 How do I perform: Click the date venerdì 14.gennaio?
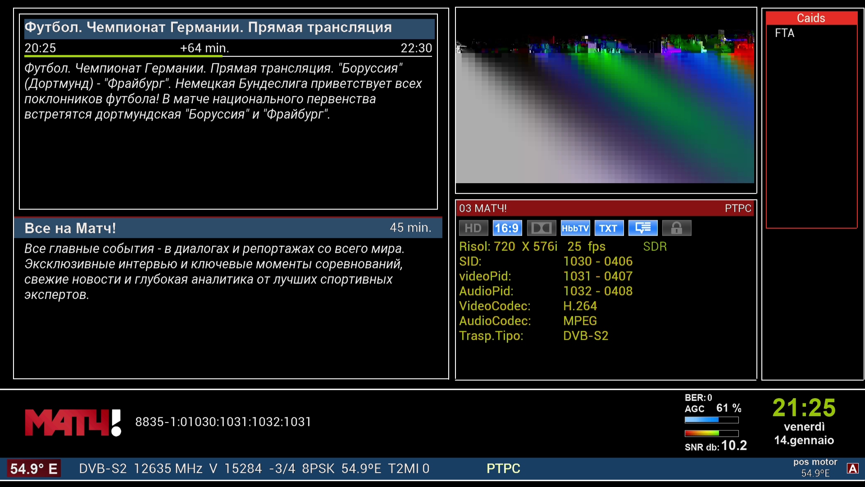click(804, 434)
